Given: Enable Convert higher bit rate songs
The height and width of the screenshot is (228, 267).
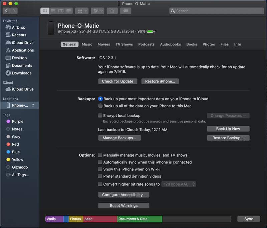Looking at the screenshot, I should point(100,184).
